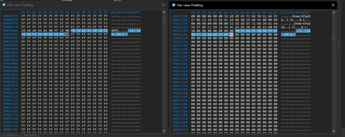The height and width of the screenshot is (137, 345).
Task: Click the 'W..i.VL...$.C...' ASCII text in right view
Action: click(296, 20)
